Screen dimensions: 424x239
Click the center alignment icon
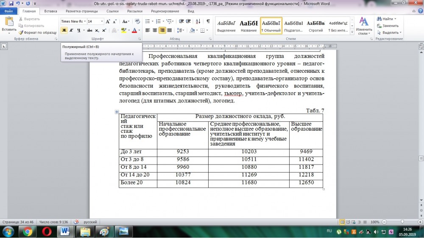click(x=155, y=30)
